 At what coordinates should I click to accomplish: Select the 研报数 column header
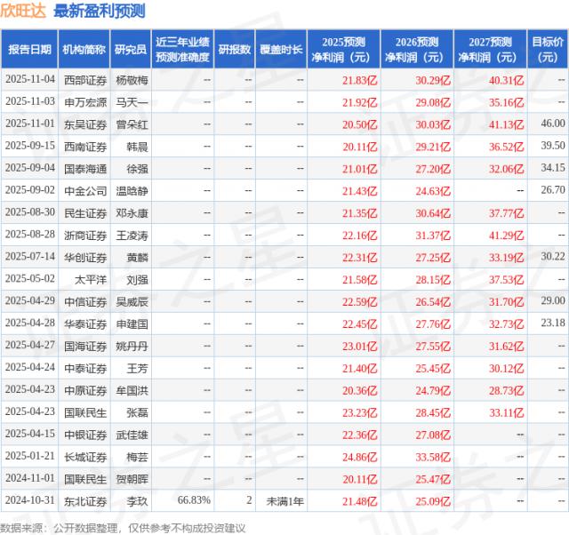236,49
